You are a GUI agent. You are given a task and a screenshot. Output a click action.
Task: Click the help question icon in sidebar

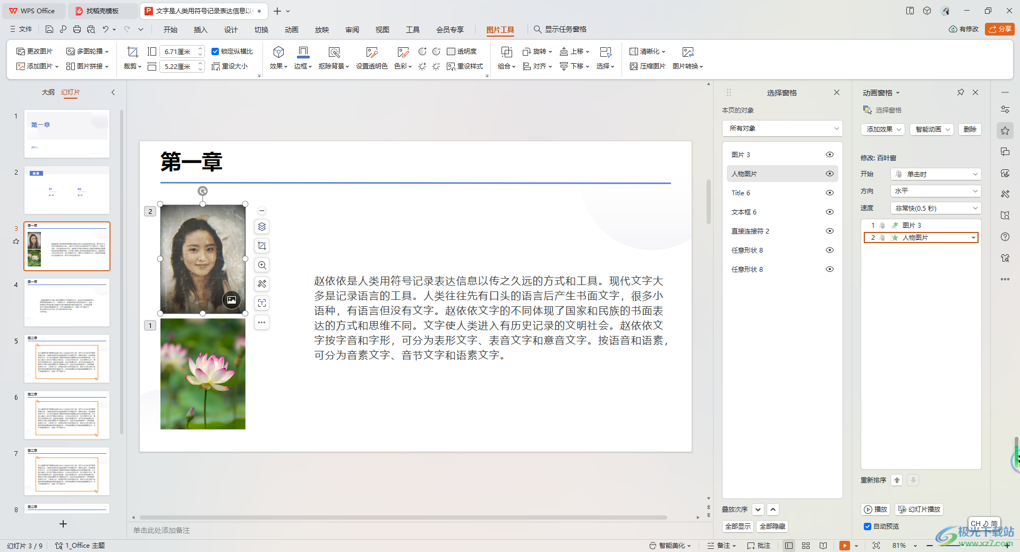coord(1005,237)
